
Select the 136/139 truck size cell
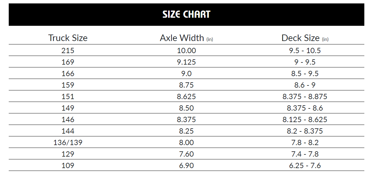68,143
